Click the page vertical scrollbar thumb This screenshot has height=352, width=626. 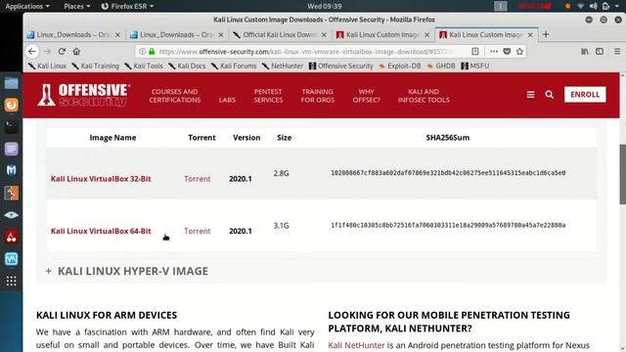(x=622, y=174)
